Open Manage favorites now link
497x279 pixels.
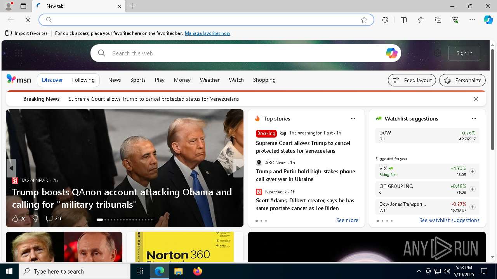(207, 33)
